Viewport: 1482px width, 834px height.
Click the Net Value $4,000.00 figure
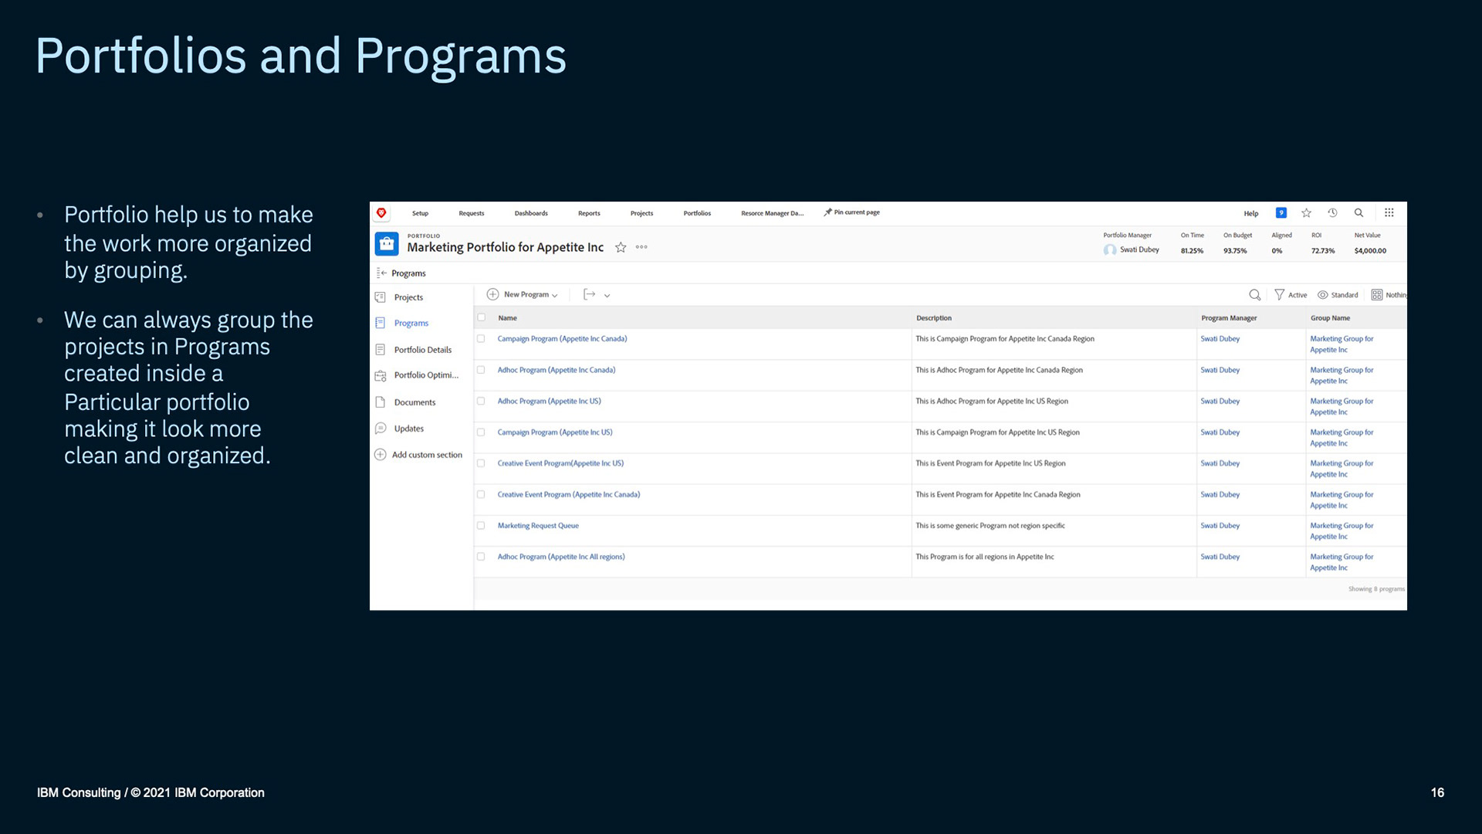coord(1370,251)
